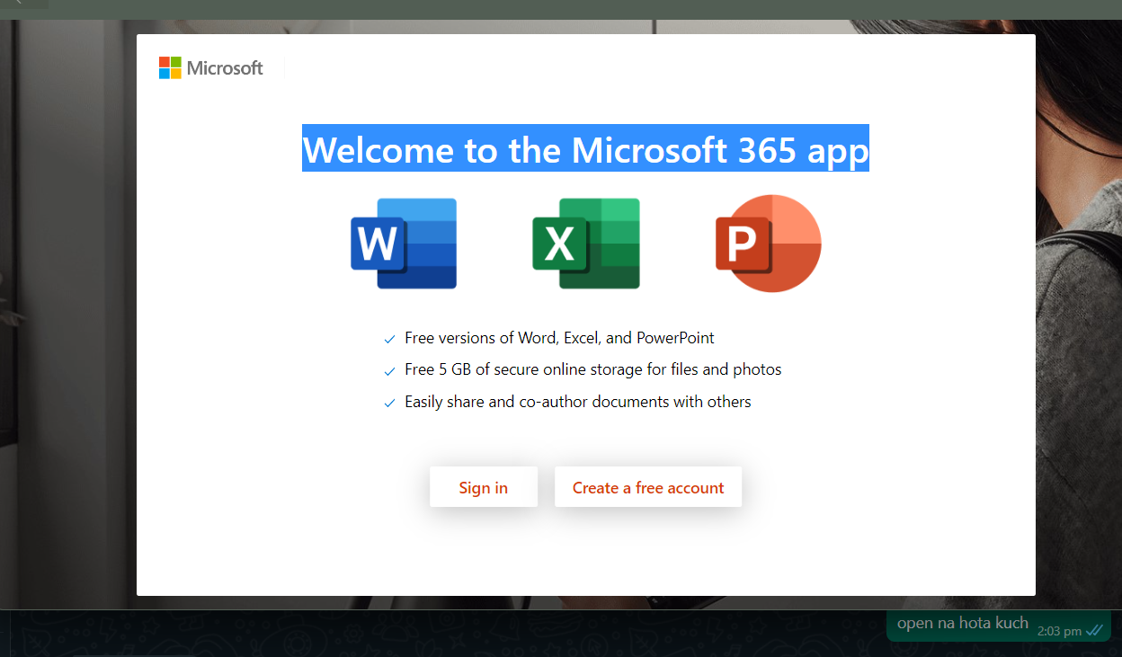Click the blue double-tick read receipt
1122x657 pixels.
[x=1094, y=631]
